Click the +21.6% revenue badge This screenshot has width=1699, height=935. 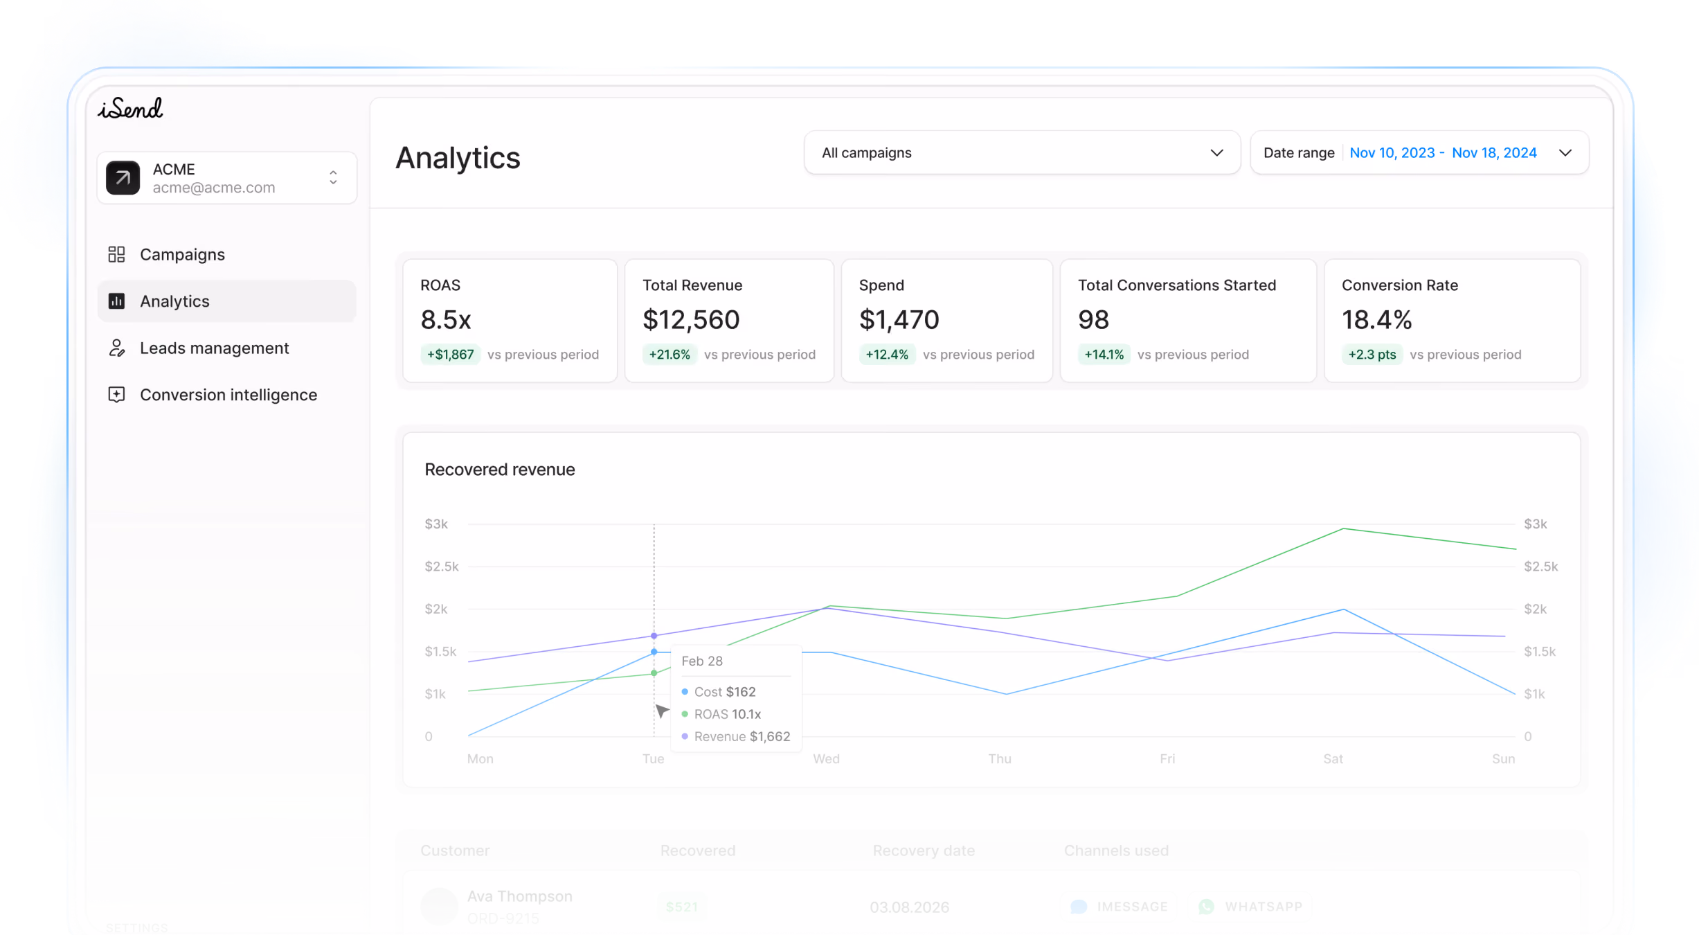669,355
